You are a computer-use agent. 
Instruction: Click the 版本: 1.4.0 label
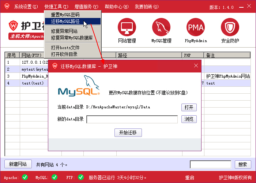click(221, 7)
